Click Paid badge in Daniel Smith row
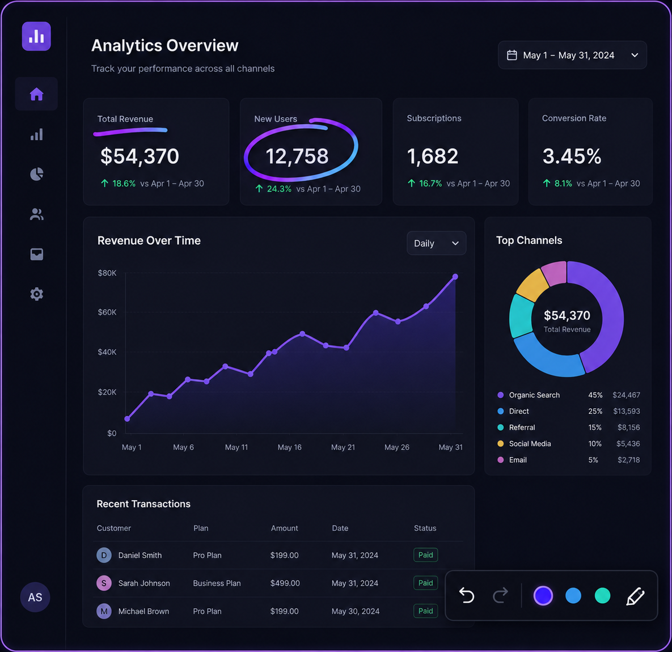The width and height of the screenshot is (672, 652). click(425, 554)
